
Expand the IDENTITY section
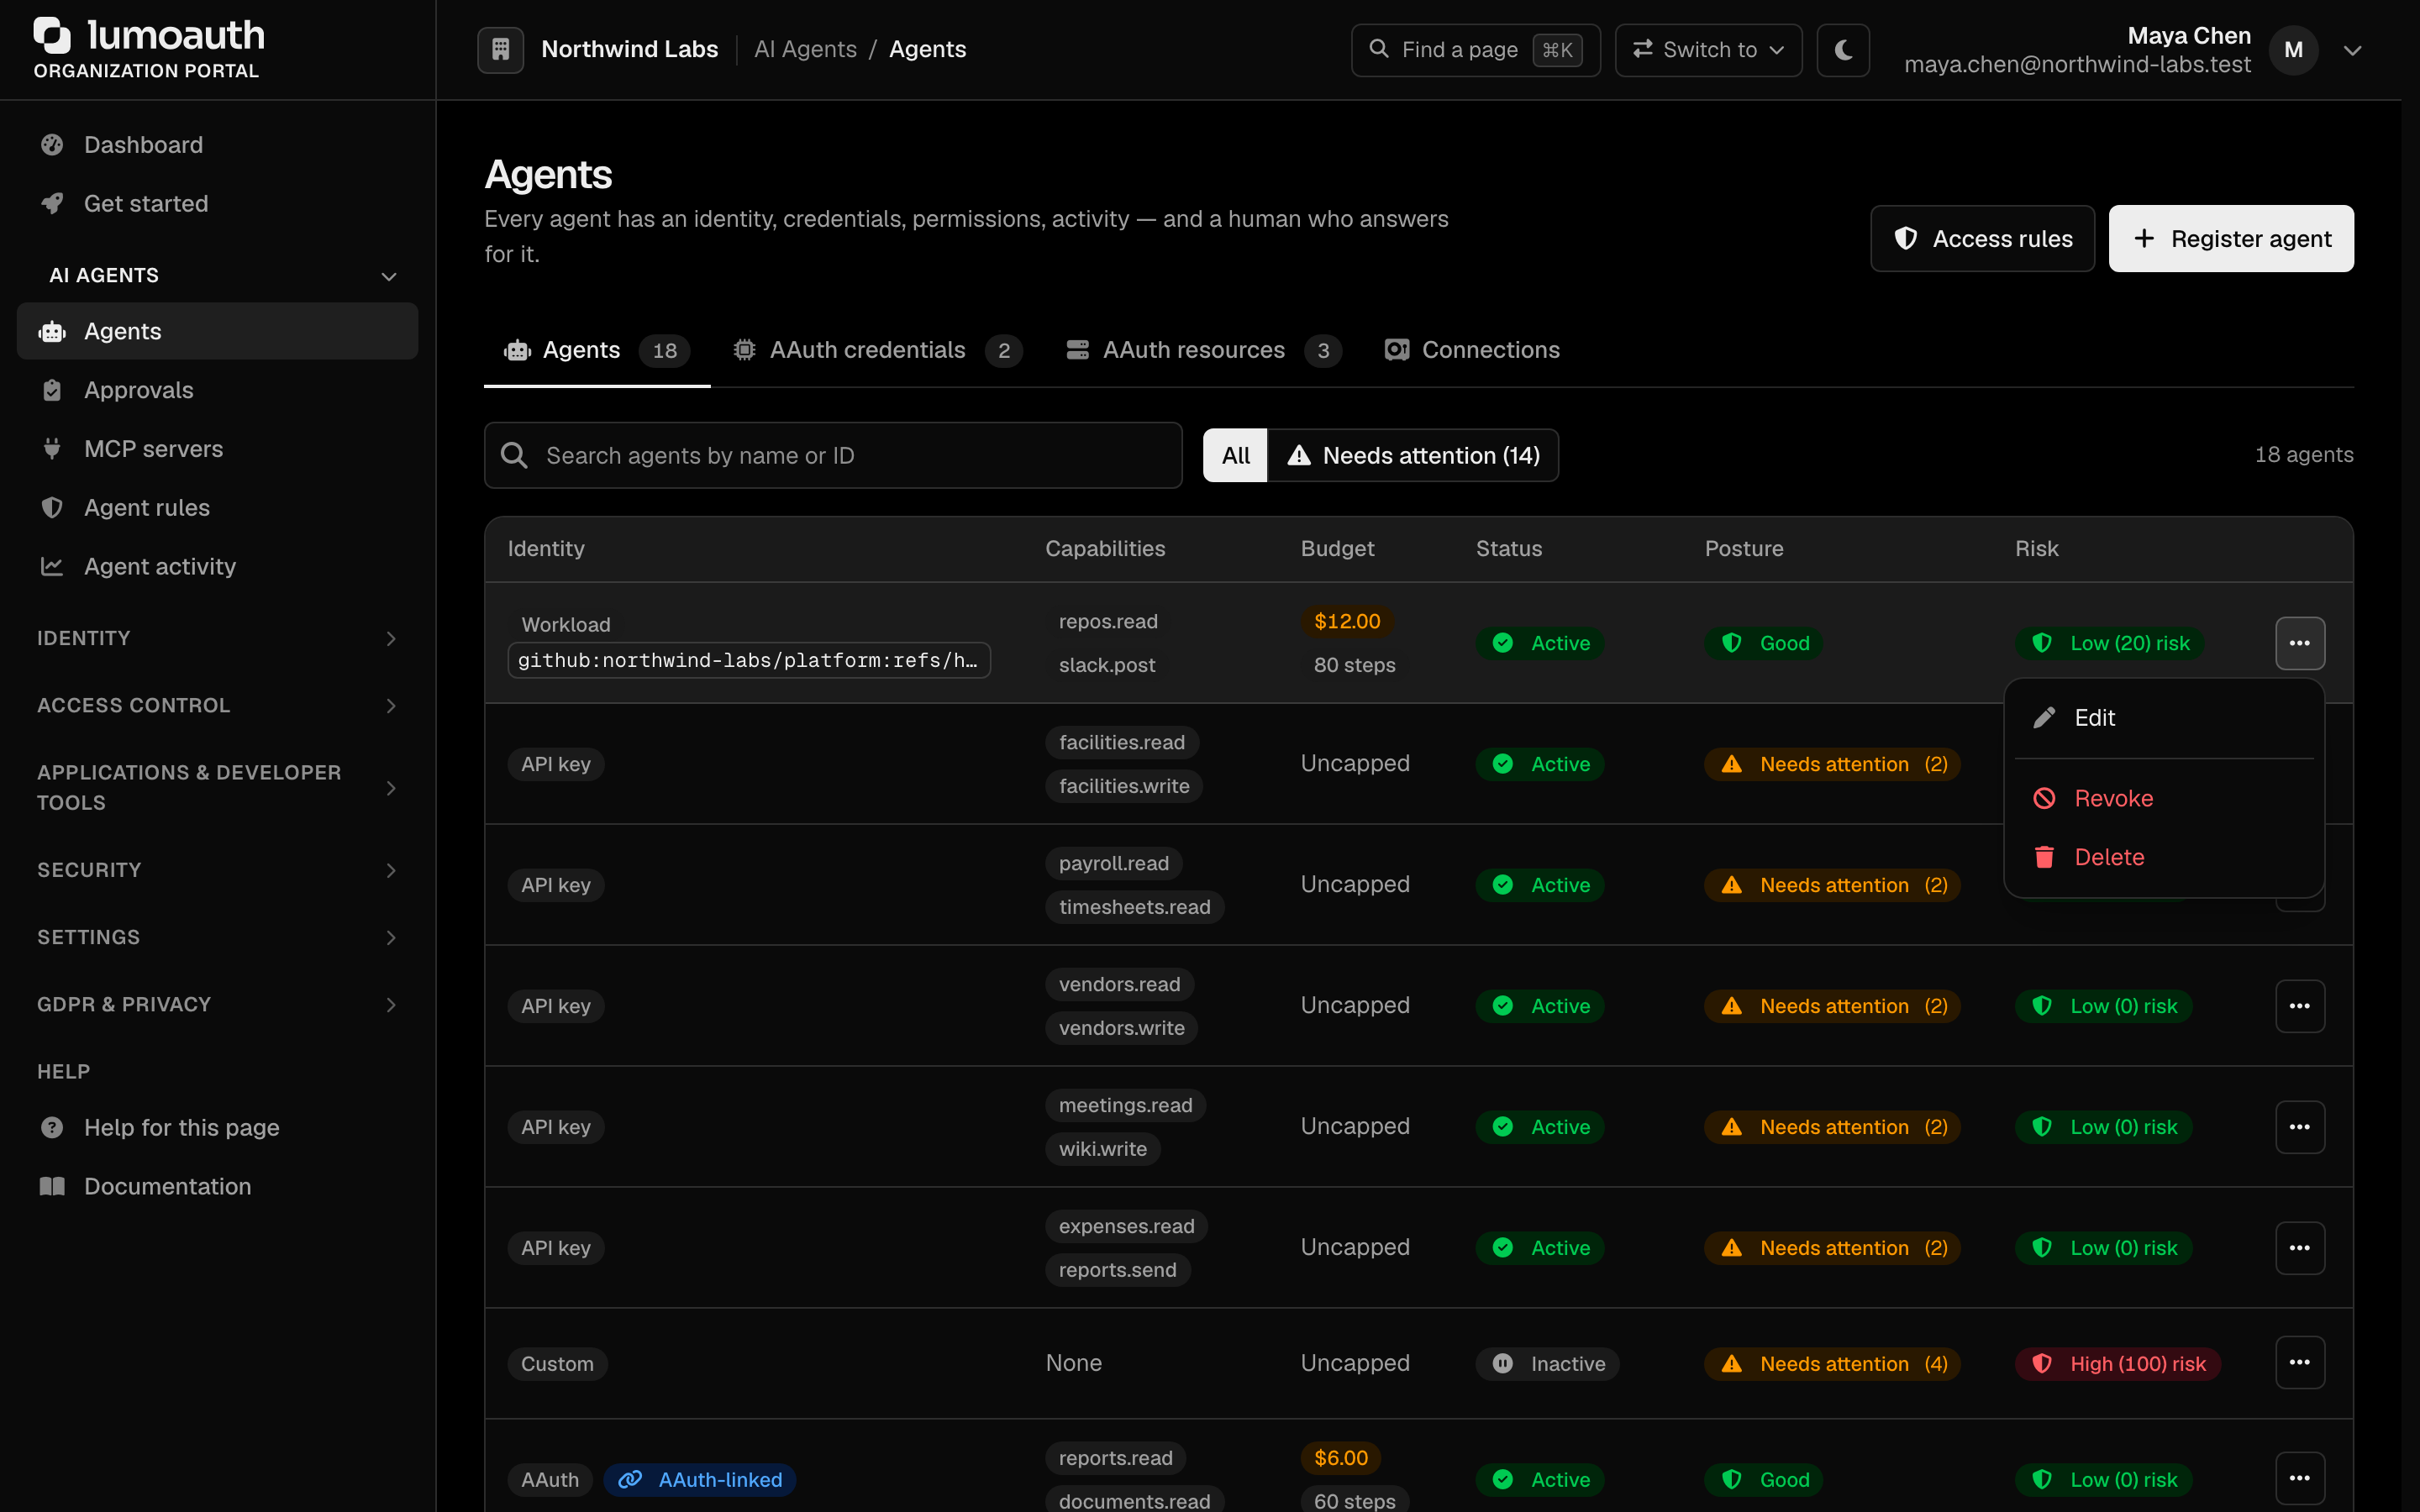pyautogui.click(x=217, y=638)
